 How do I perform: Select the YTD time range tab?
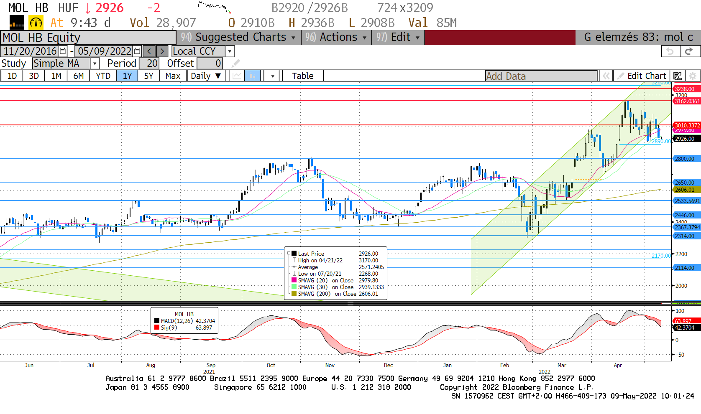[103, 76]
